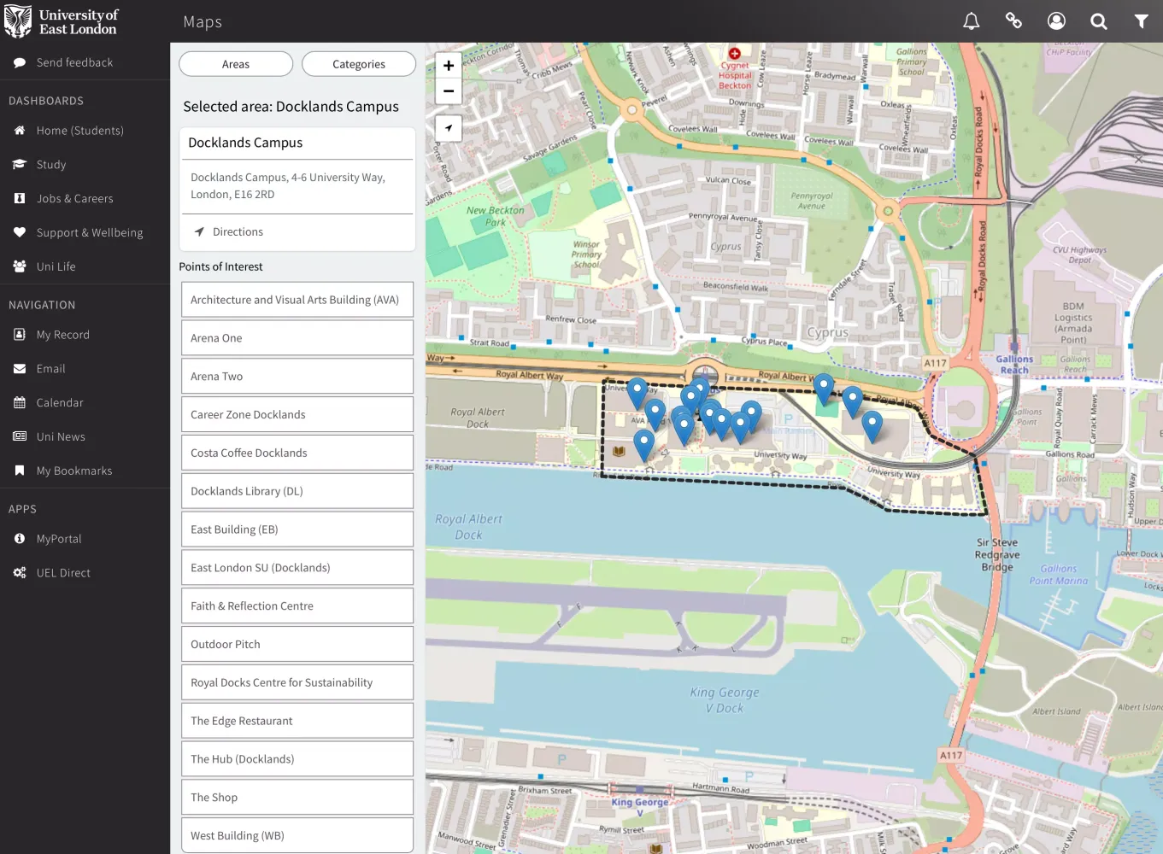Select The Edge Restaurant
This screenshot has height=854, width=1163.
coord(297,721)
